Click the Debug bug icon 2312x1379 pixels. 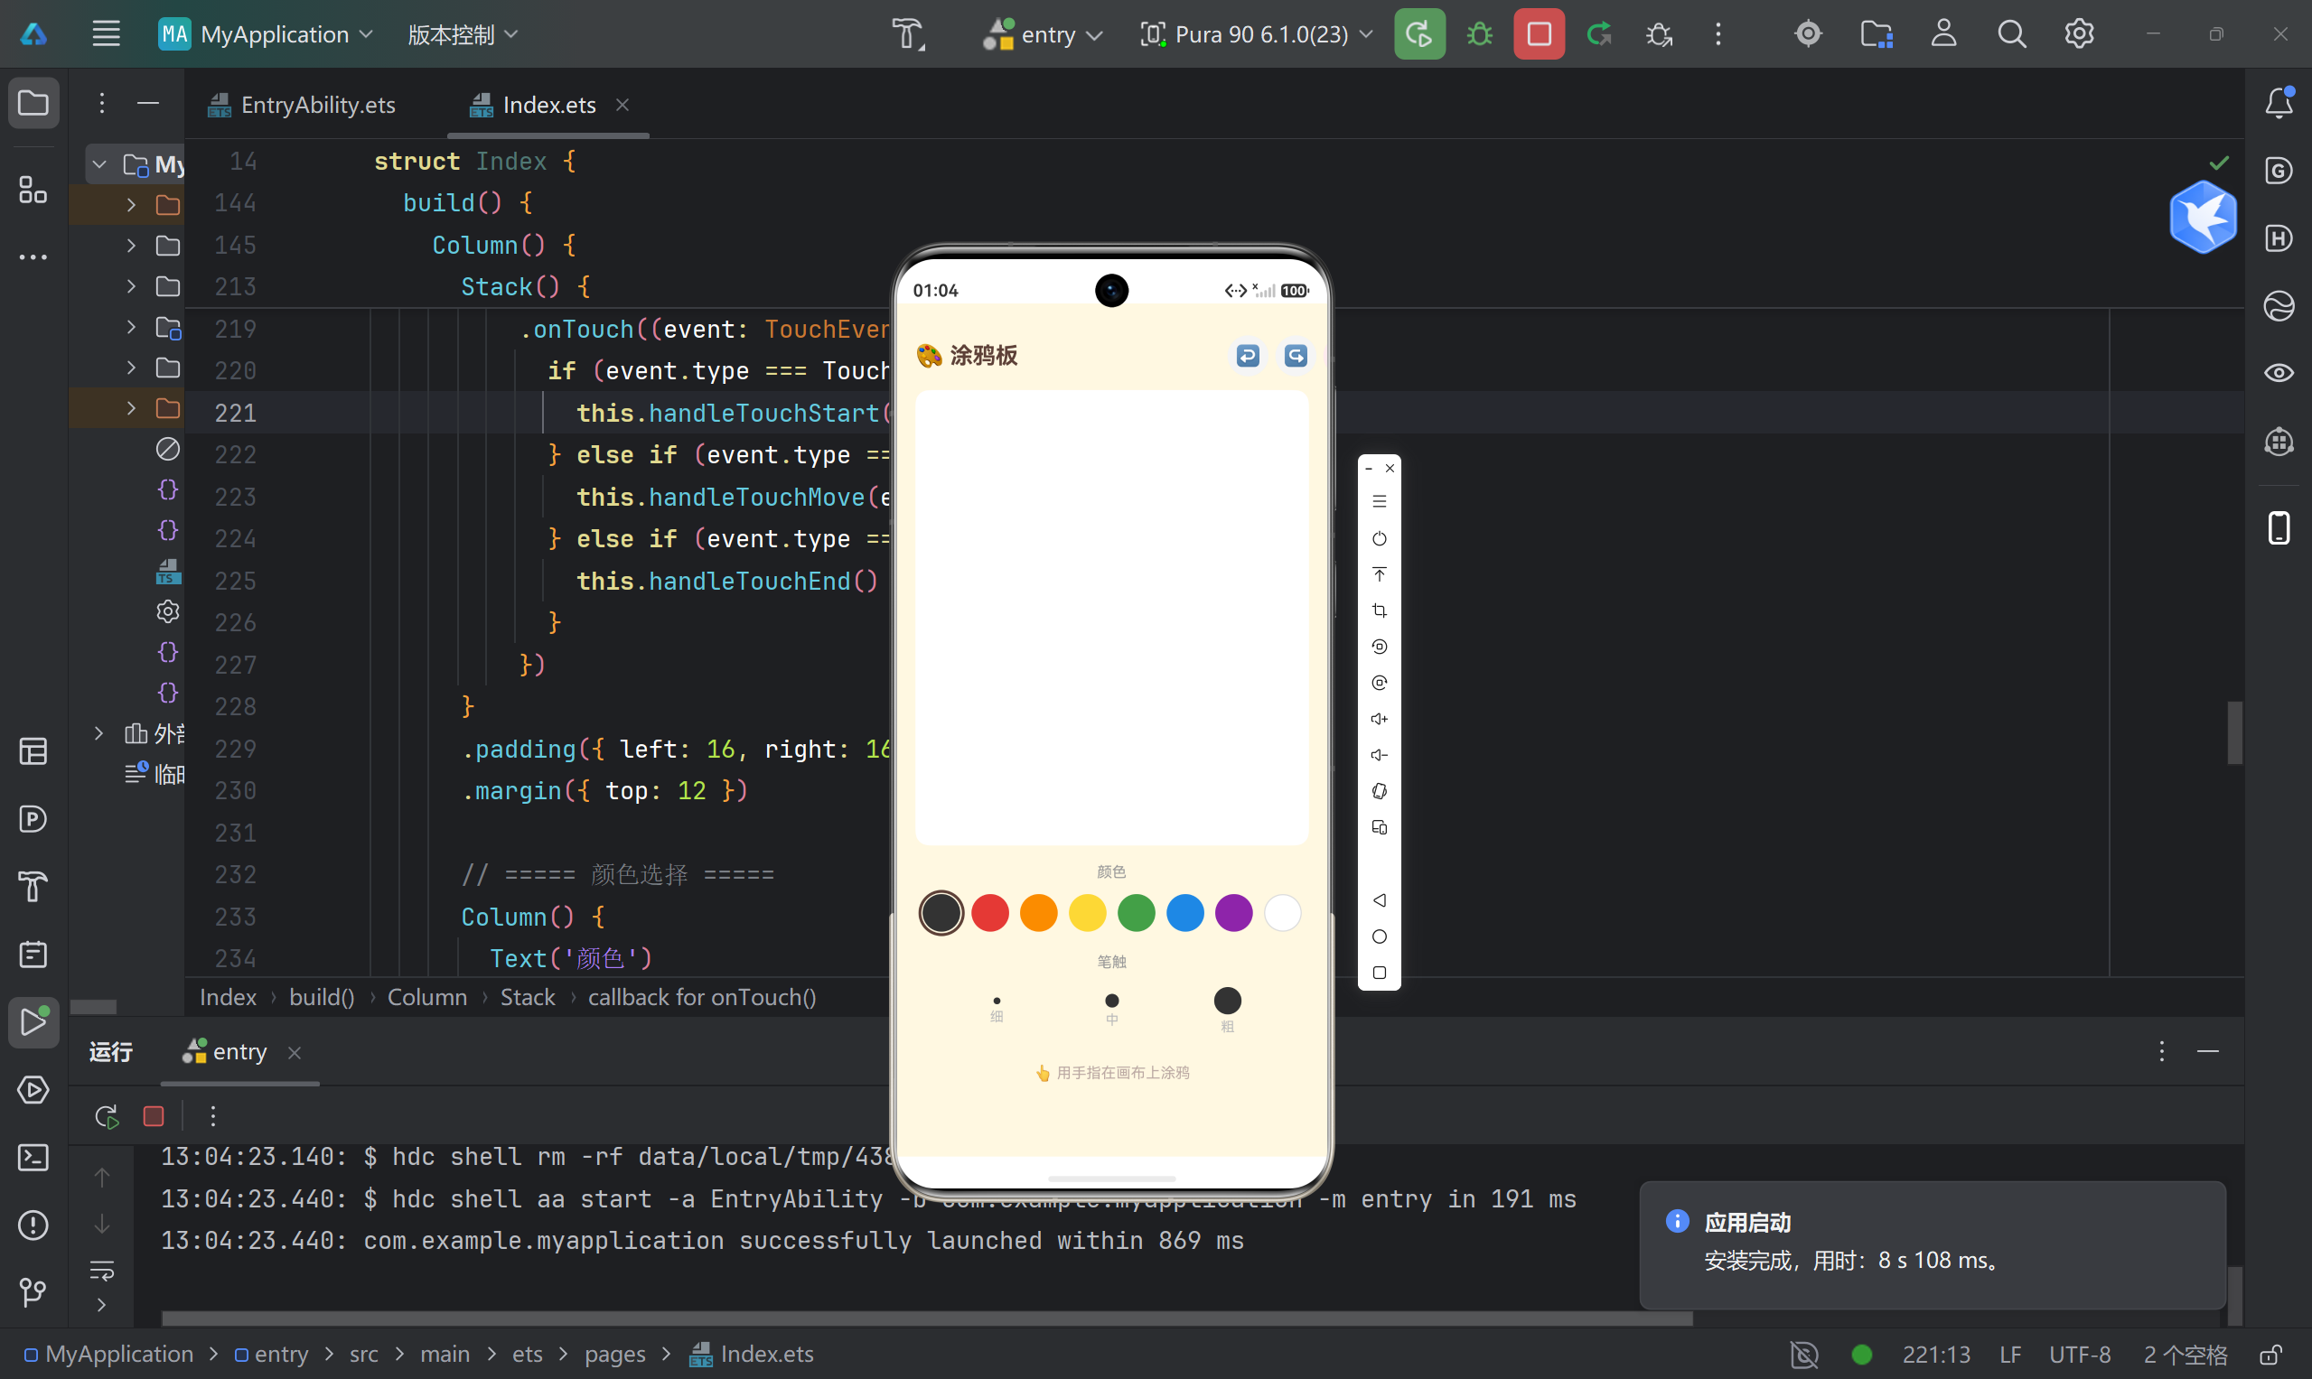1479,34
